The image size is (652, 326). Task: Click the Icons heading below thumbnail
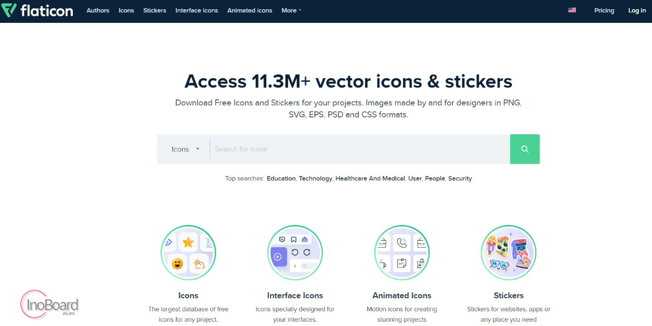click(x=188, y=296)
